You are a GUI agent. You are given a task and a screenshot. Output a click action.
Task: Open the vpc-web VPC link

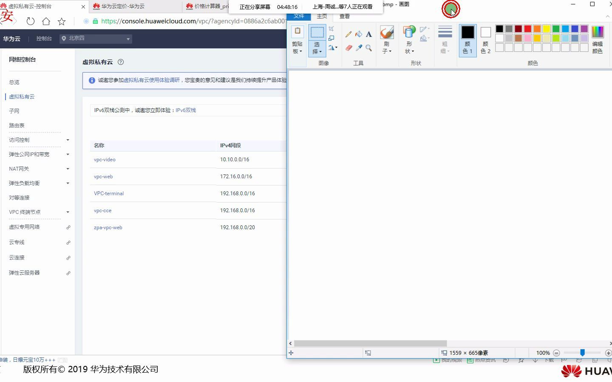[x=103, y=177]
